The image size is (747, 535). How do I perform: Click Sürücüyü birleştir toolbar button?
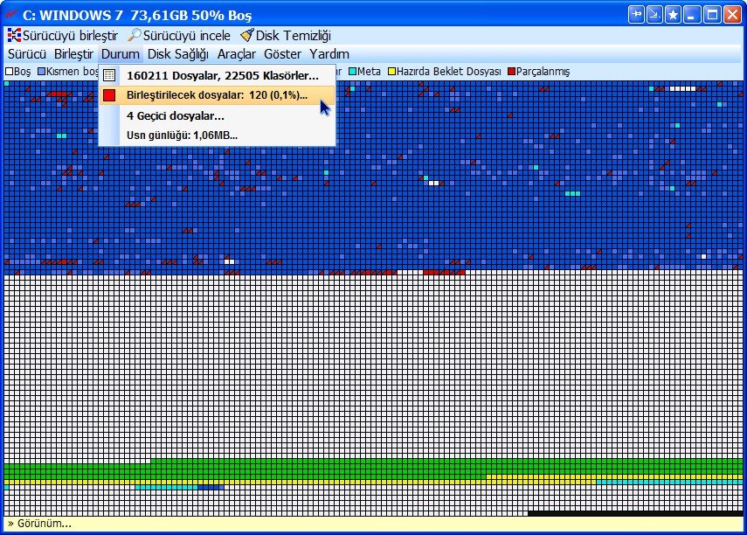click(x=63, y=35)
